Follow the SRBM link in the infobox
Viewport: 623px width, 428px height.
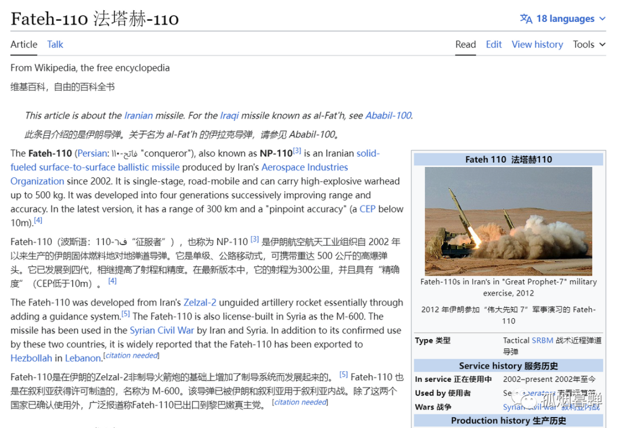(x=542, y=340)
